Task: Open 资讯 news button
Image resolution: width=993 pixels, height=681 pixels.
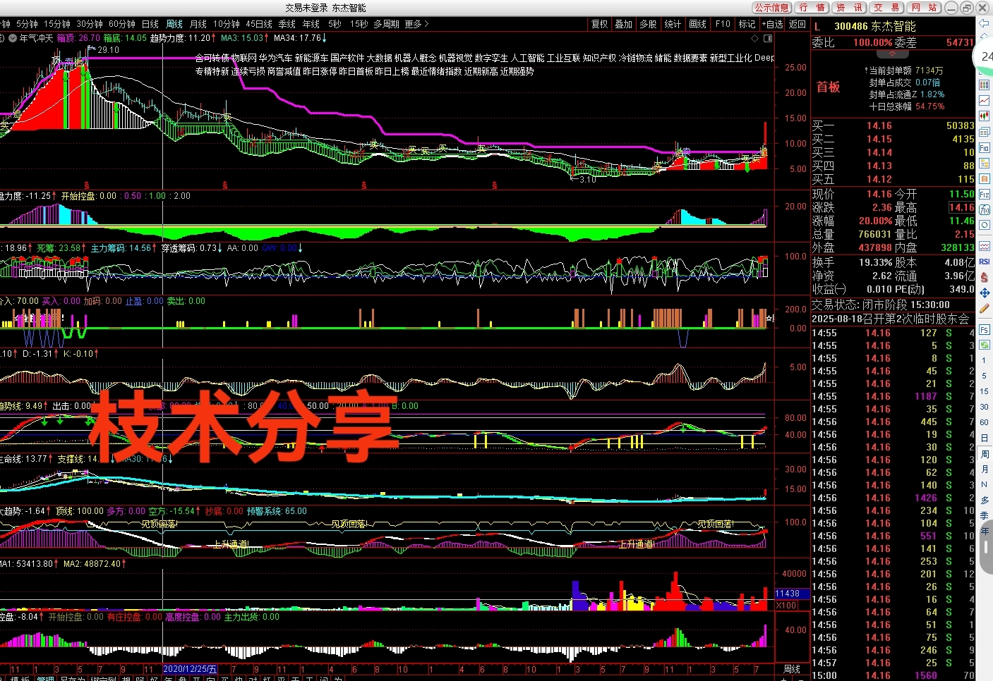Action: point(849,8)
